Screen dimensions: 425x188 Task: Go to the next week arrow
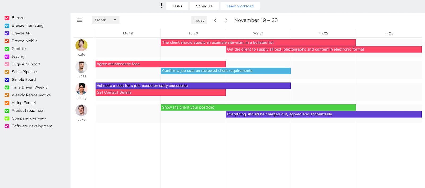[x=226, y=20]
